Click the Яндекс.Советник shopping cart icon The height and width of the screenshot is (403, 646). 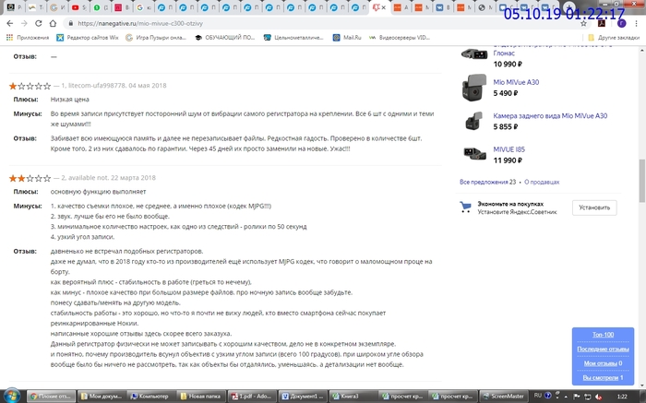point(465,207)
